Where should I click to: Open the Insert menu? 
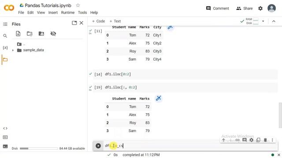pos(53,13)
